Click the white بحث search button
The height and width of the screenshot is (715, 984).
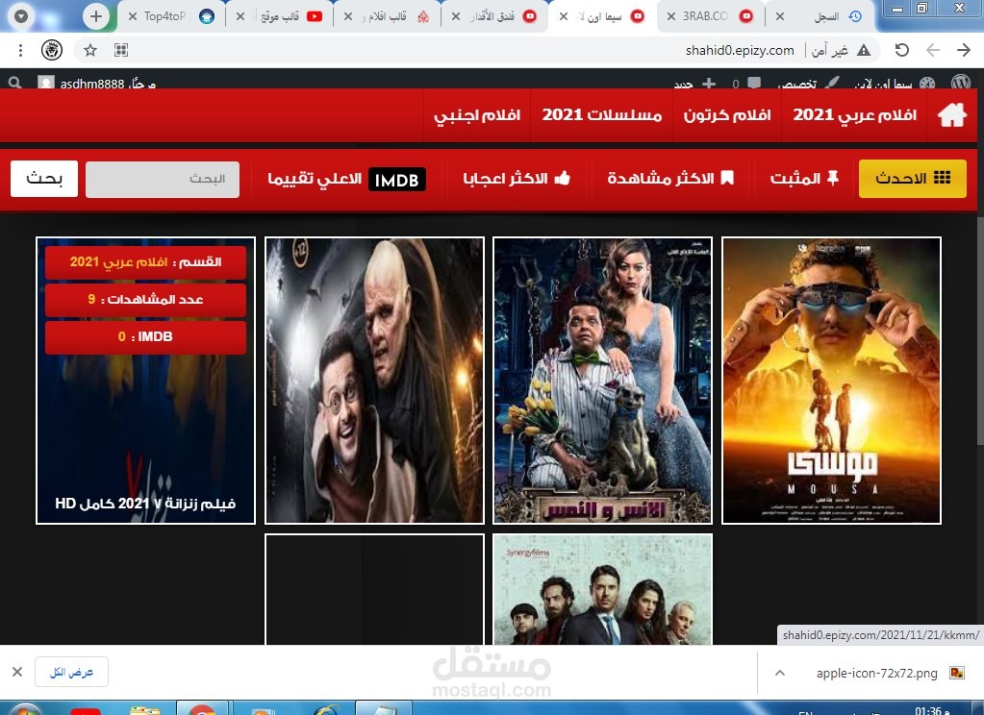click(44, 179)
